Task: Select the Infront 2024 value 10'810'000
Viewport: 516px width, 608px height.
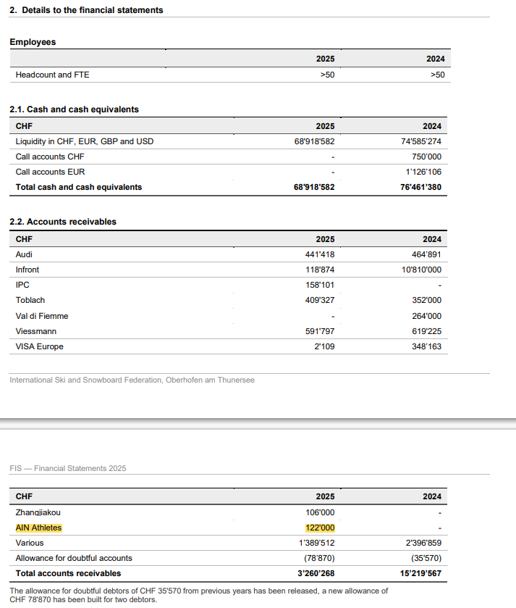Action: click(x=421, y=270)
